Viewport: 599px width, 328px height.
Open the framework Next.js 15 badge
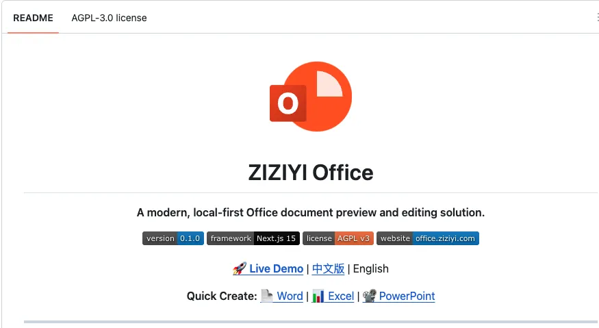(253, 238)
